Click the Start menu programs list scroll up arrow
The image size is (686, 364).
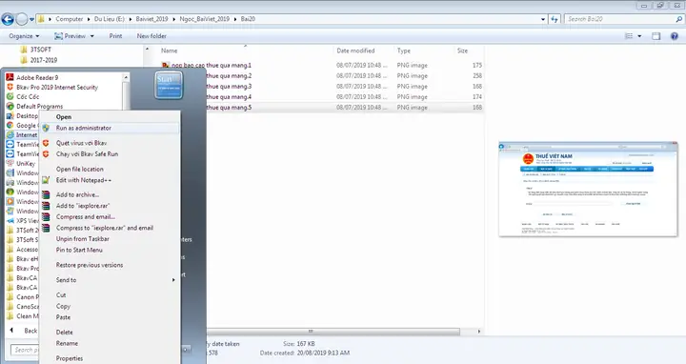126,77
